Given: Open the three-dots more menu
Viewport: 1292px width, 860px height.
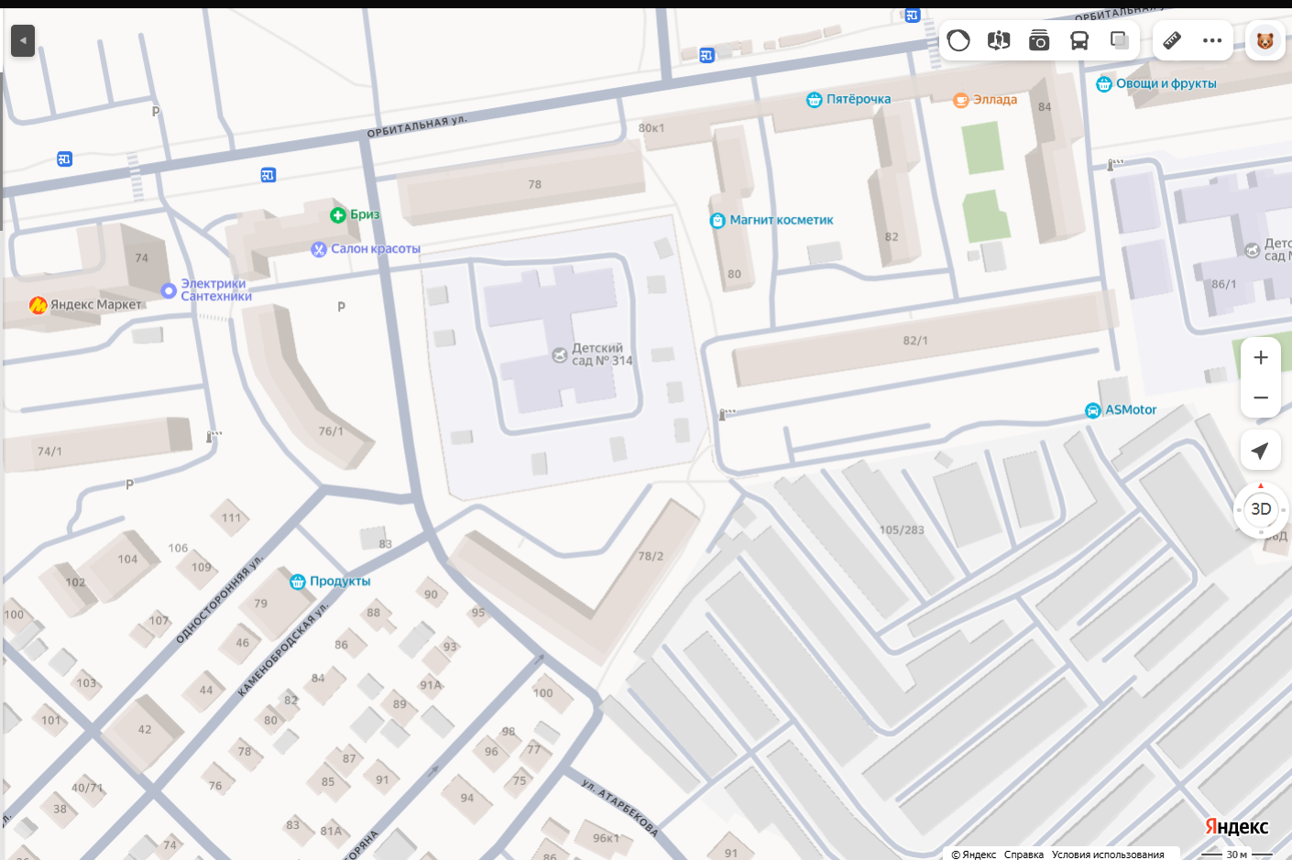Looking at the screenshot, I should click(1212, 40).
